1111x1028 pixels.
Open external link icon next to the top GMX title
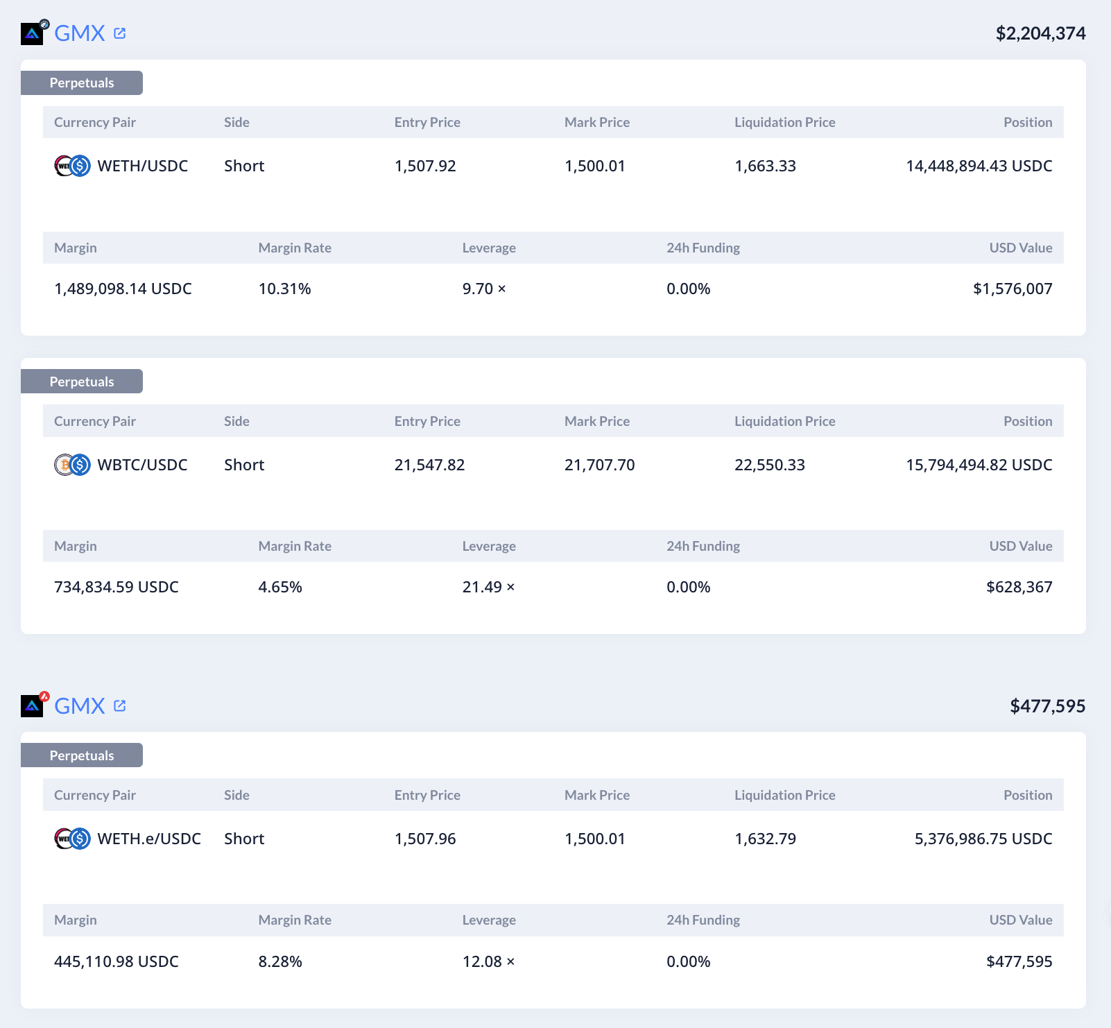click(x=120, y=33)
